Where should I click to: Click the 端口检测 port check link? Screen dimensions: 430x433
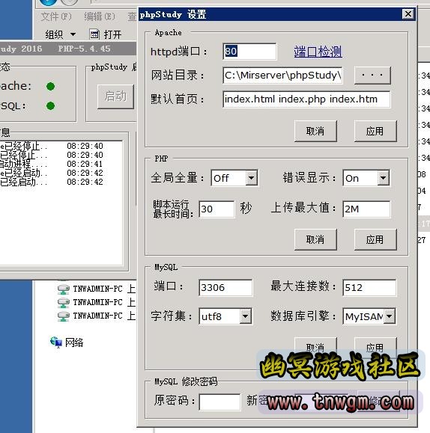[x=318, y=52]
